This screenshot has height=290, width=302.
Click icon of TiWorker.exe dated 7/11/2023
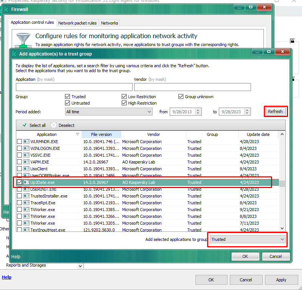pos(26,223)
